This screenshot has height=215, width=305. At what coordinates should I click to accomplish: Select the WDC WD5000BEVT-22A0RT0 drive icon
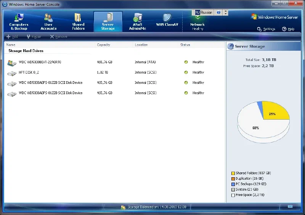(12, 62)
